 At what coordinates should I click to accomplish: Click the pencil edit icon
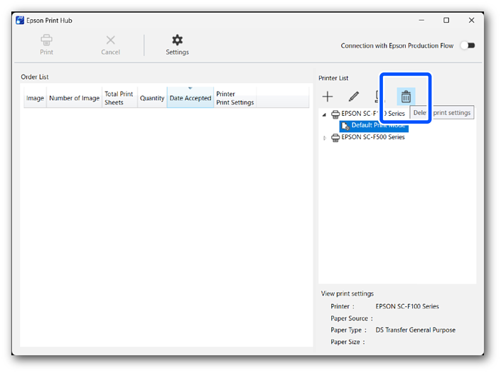point(353,97)
